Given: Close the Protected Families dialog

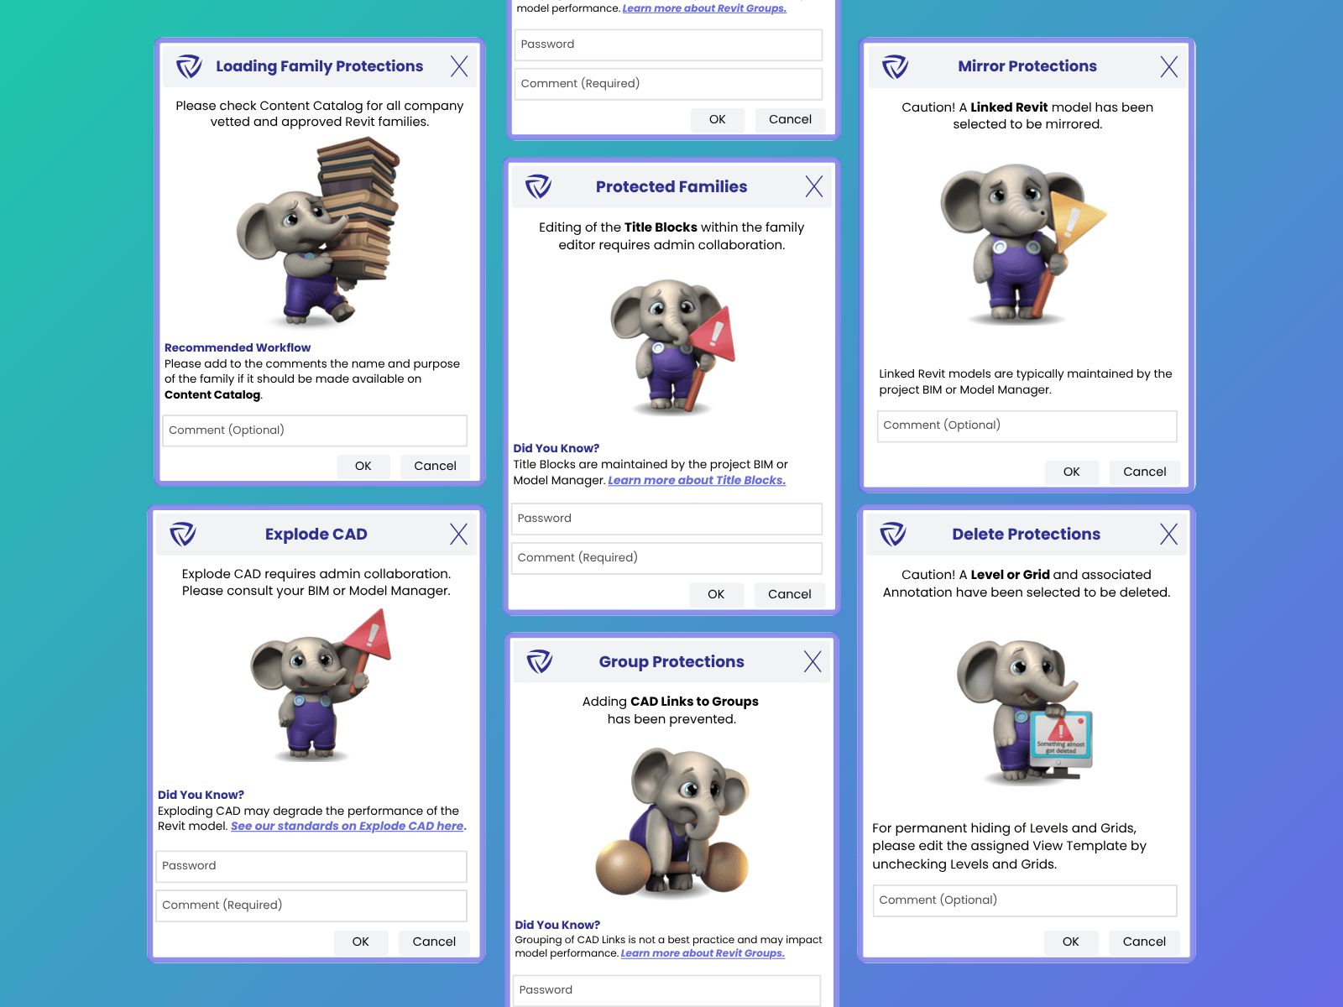Looking at the screenshot, I should pos(814,186).
